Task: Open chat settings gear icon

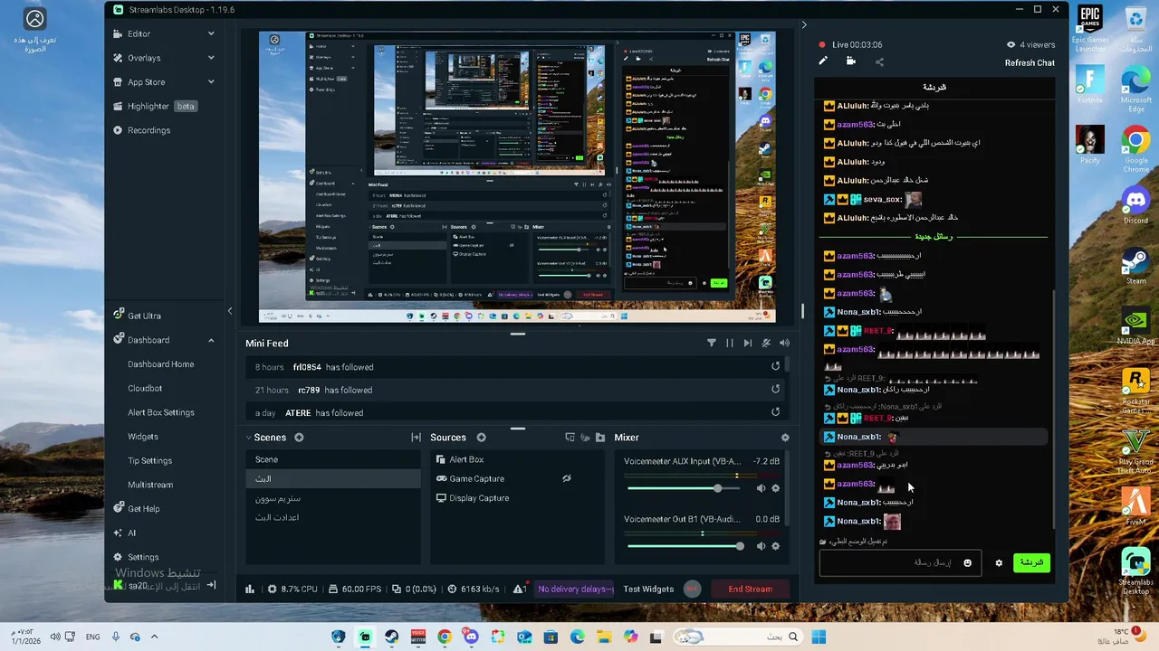Action: tap(999, 562)
